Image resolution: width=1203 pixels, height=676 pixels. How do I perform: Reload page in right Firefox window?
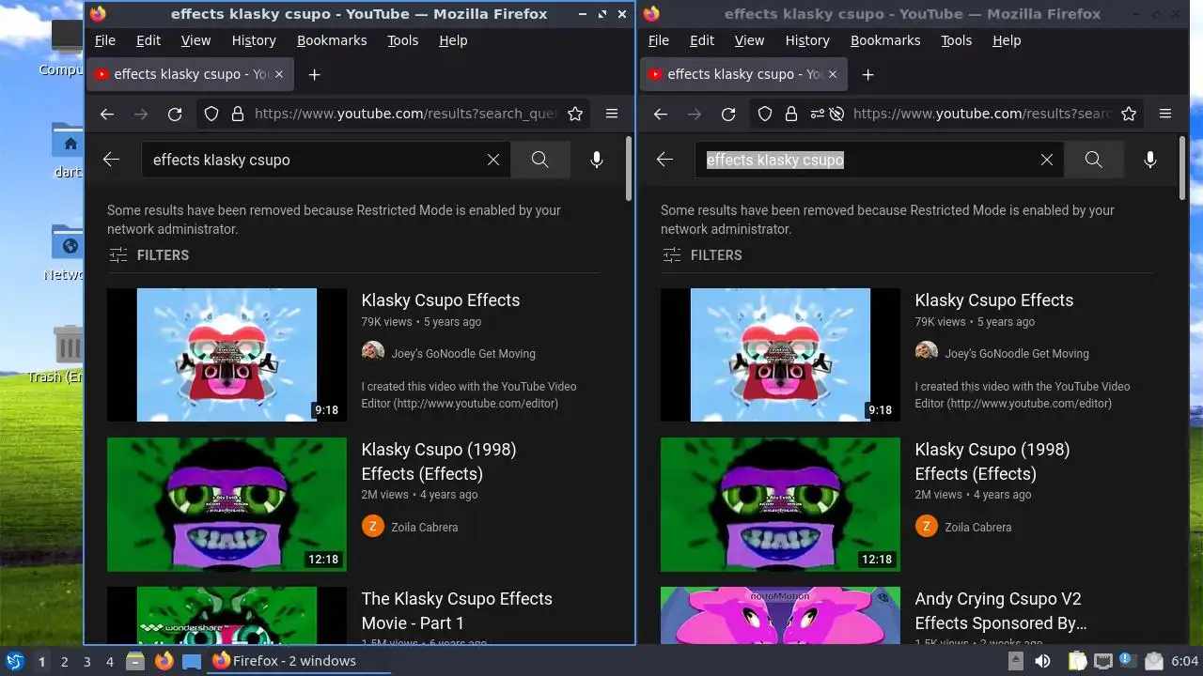point(728,114)
